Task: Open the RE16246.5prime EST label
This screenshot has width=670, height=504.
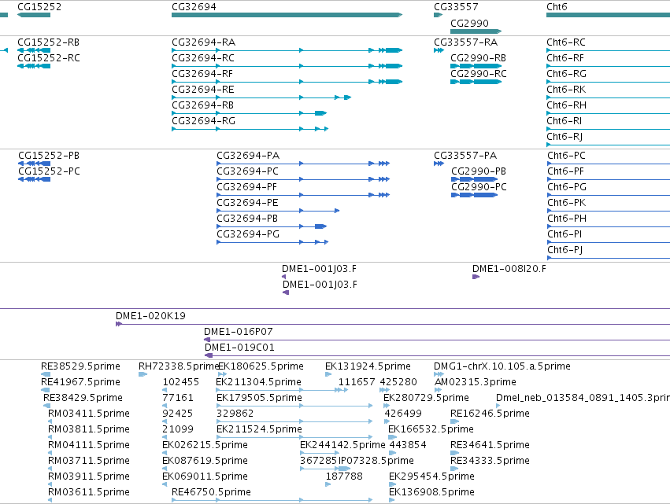Action: point(490,414)
